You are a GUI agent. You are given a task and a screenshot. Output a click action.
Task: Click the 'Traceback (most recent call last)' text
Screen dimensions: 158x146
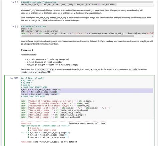click(x=88, y=123)
